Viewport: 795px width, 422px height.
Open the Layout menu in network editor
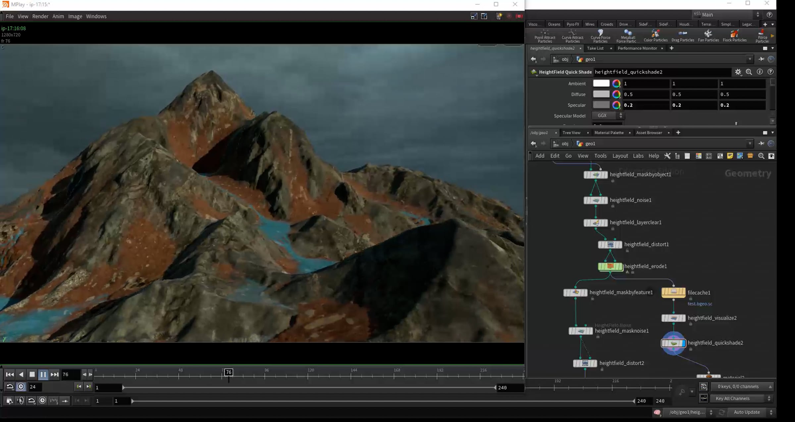coord(620,156)
